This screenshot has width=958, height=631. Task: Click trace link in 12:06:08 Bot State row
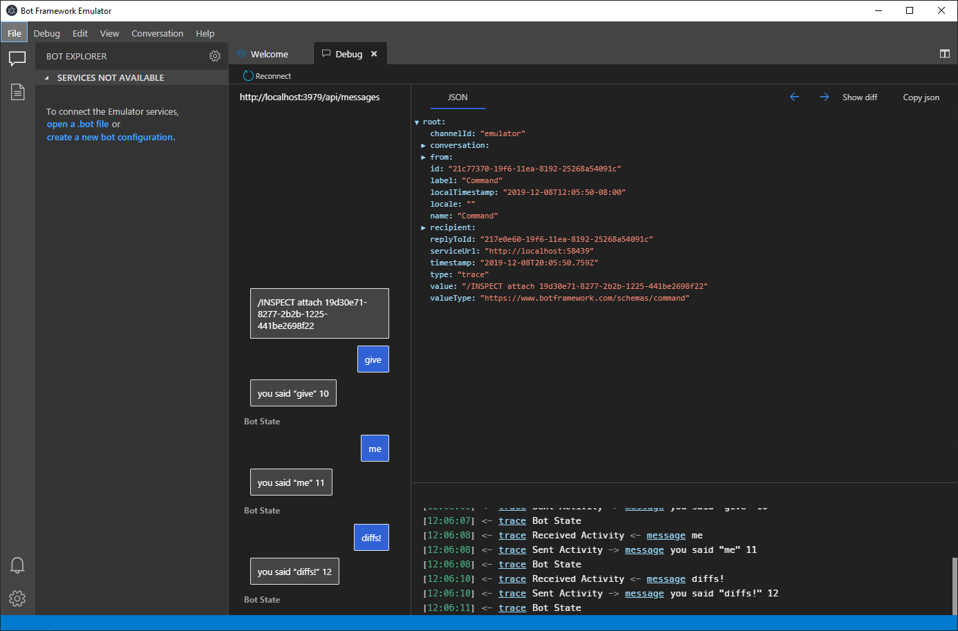pos(512,565)
